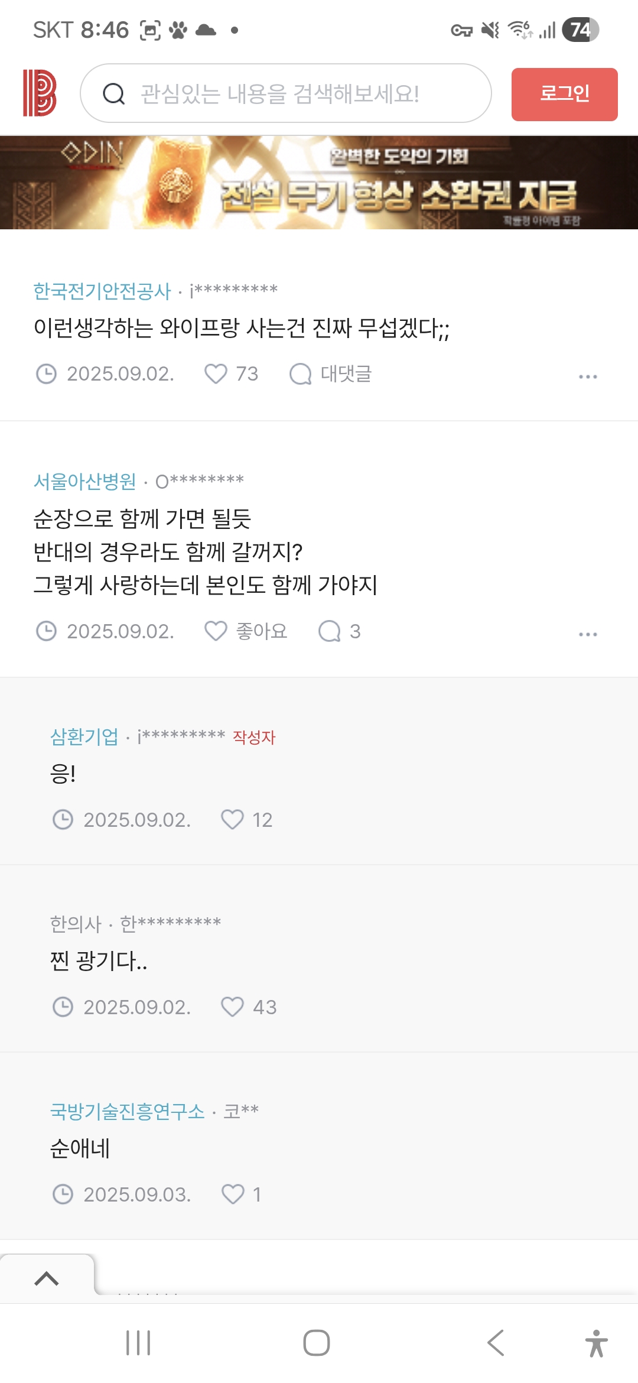Open the 서울아산병원 company link

pos(84,482)
